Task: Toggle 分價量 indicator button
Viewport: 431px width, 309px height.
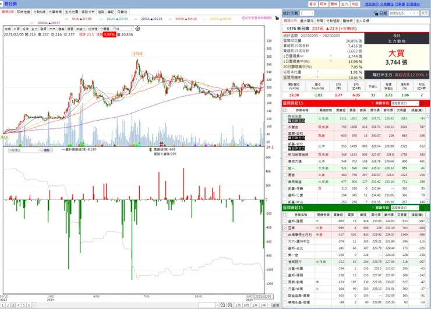Action: [x=105, y=29]
